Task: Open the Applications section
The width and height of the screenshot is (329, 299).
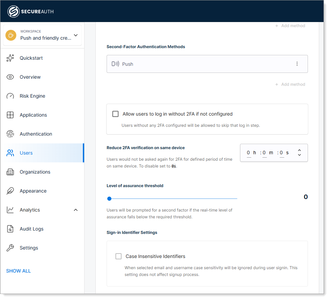Action: pyautogui.click(x=11, y=115)
